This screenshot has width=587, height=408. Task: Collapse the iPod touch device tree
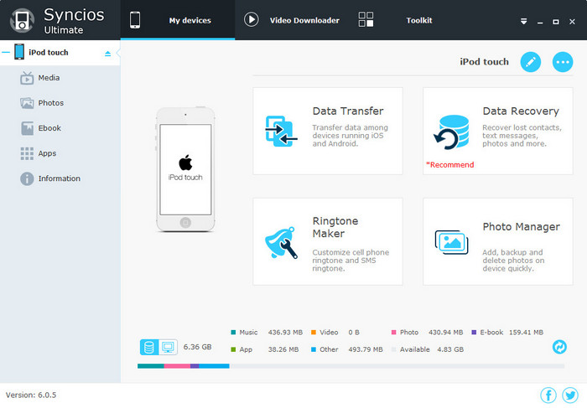[5, 52]
